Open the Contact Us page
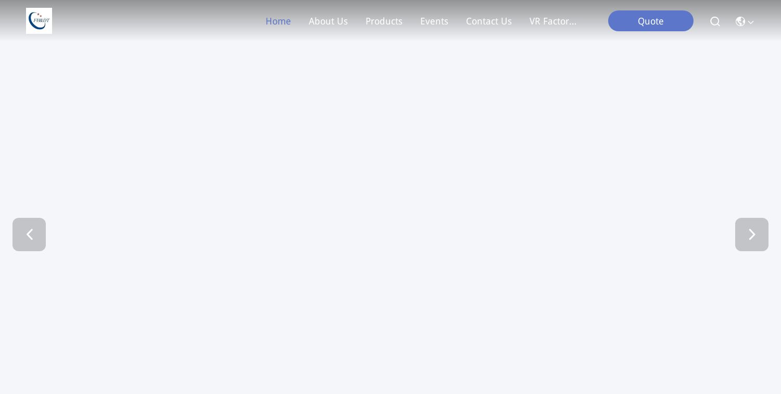This screenshot has height=394, width=781. [489, 21]
